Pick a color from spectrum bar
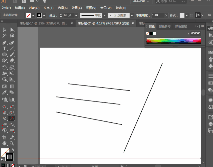 click(x=174, y=41)
